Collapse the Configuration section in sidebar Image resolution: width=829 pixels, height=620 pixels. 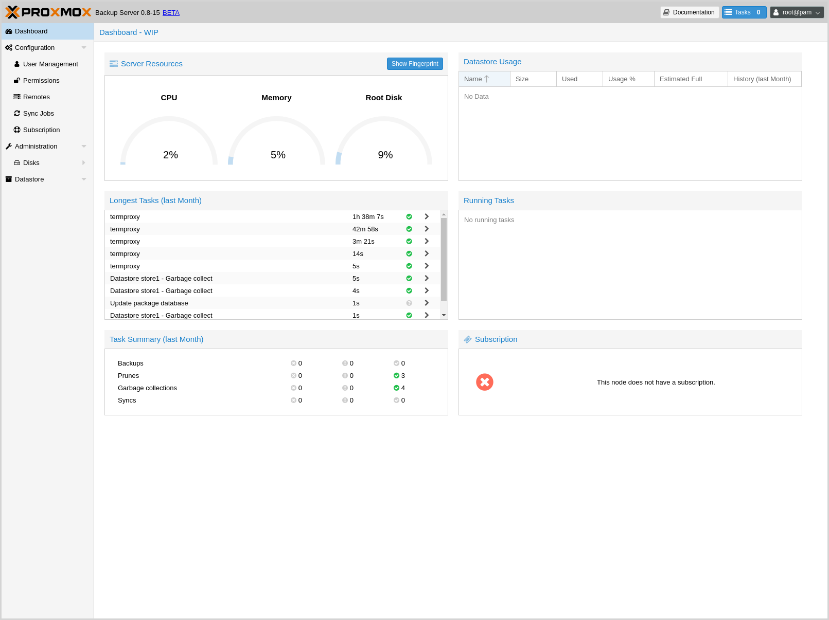coord(84,48)
